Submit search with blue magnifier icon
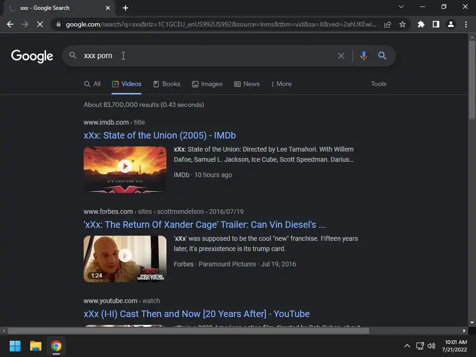This screenshot has width=476, height=357. [382, 56]
